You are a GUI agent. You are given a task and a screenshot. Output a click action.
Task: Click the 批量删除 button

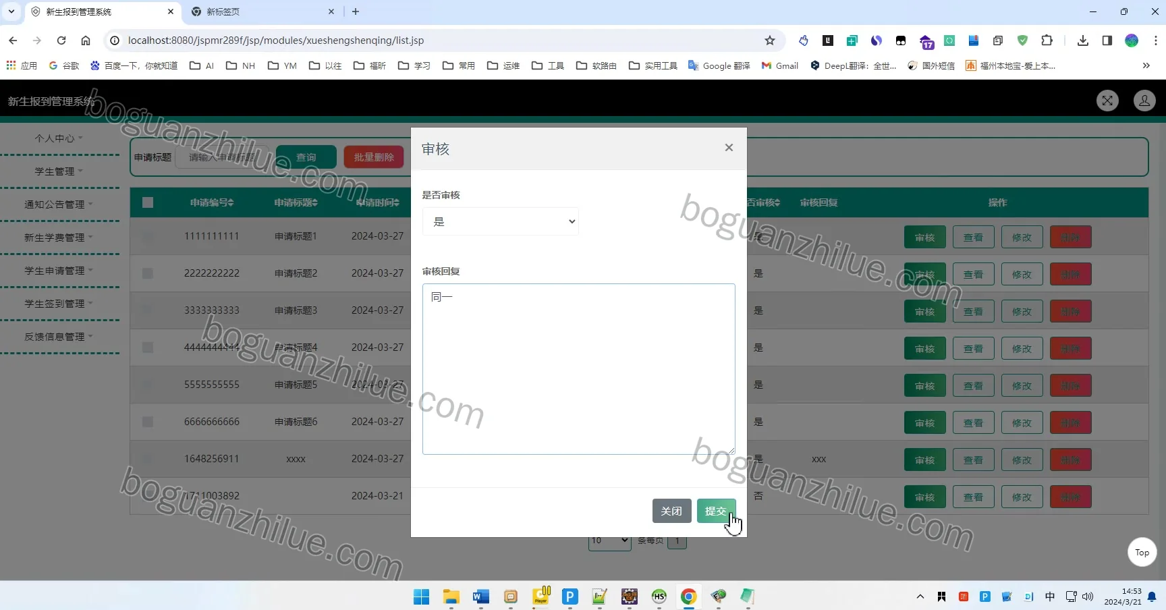point(374,157)
